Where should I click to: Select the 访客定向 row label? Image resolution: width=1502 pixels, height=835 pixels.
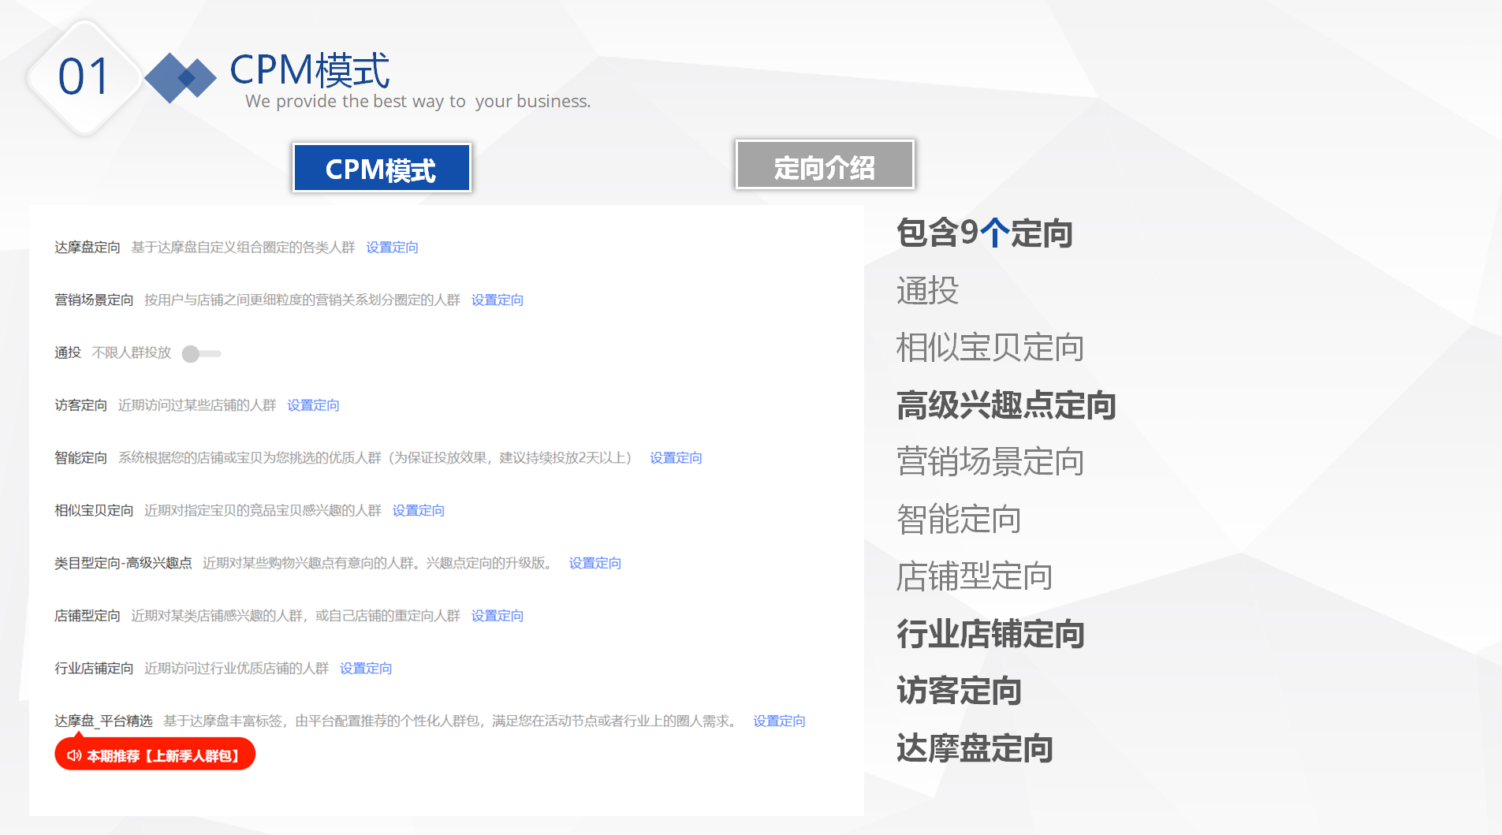click(x=80, y=405)
